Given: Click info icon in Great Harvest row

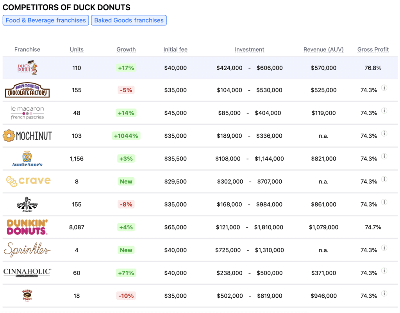Looking at the screenshot, I should point(384,202).
